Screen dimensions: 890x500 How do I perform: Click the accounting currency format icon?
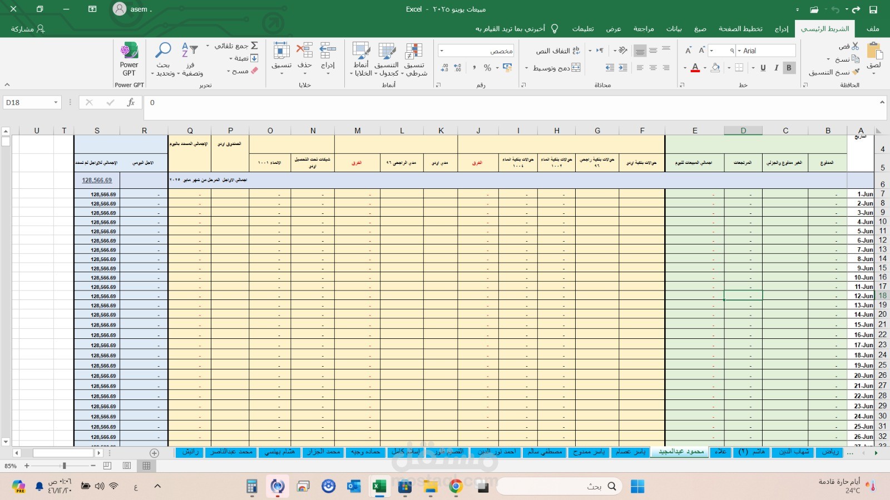pyautogui.click(x=507, y=68)
